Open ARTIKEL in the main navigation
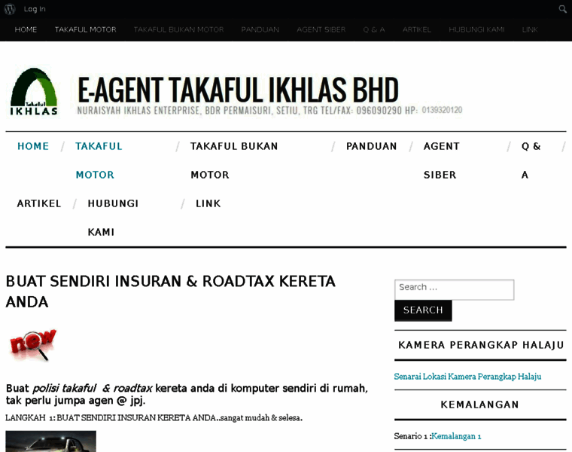 (39, 203)
